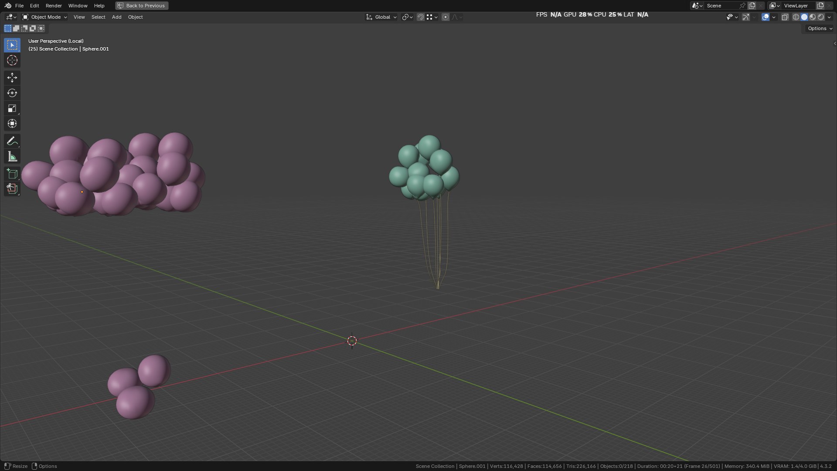Pick the Add Cube tool
Viewport: 837px width, 471px height.
click(x=12, y=174)
